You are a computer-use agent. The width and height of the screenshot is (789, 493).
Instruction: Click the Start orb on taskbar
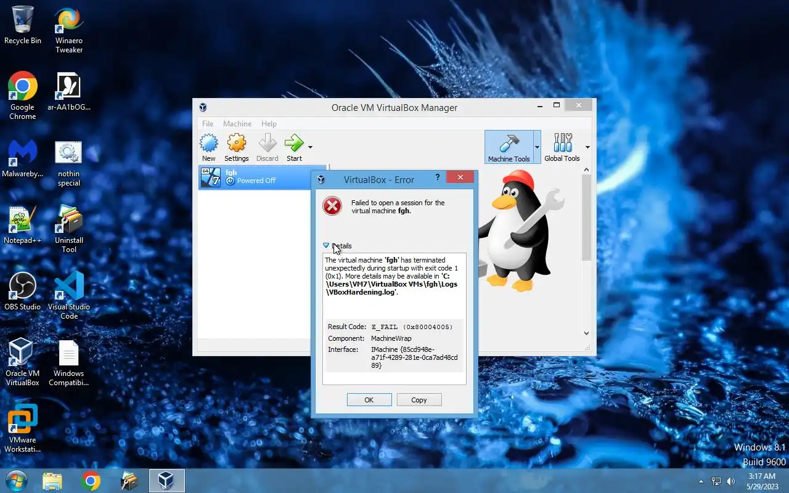(15, 481)
